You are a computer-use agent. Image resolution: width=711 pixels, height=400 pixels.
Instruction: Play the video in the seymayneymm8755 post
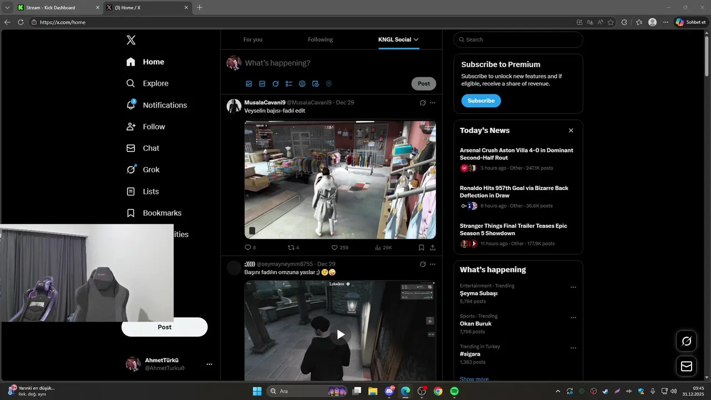[x=341, y=334]
